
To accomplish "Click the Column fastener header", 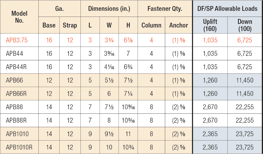I will click(151, 26).
